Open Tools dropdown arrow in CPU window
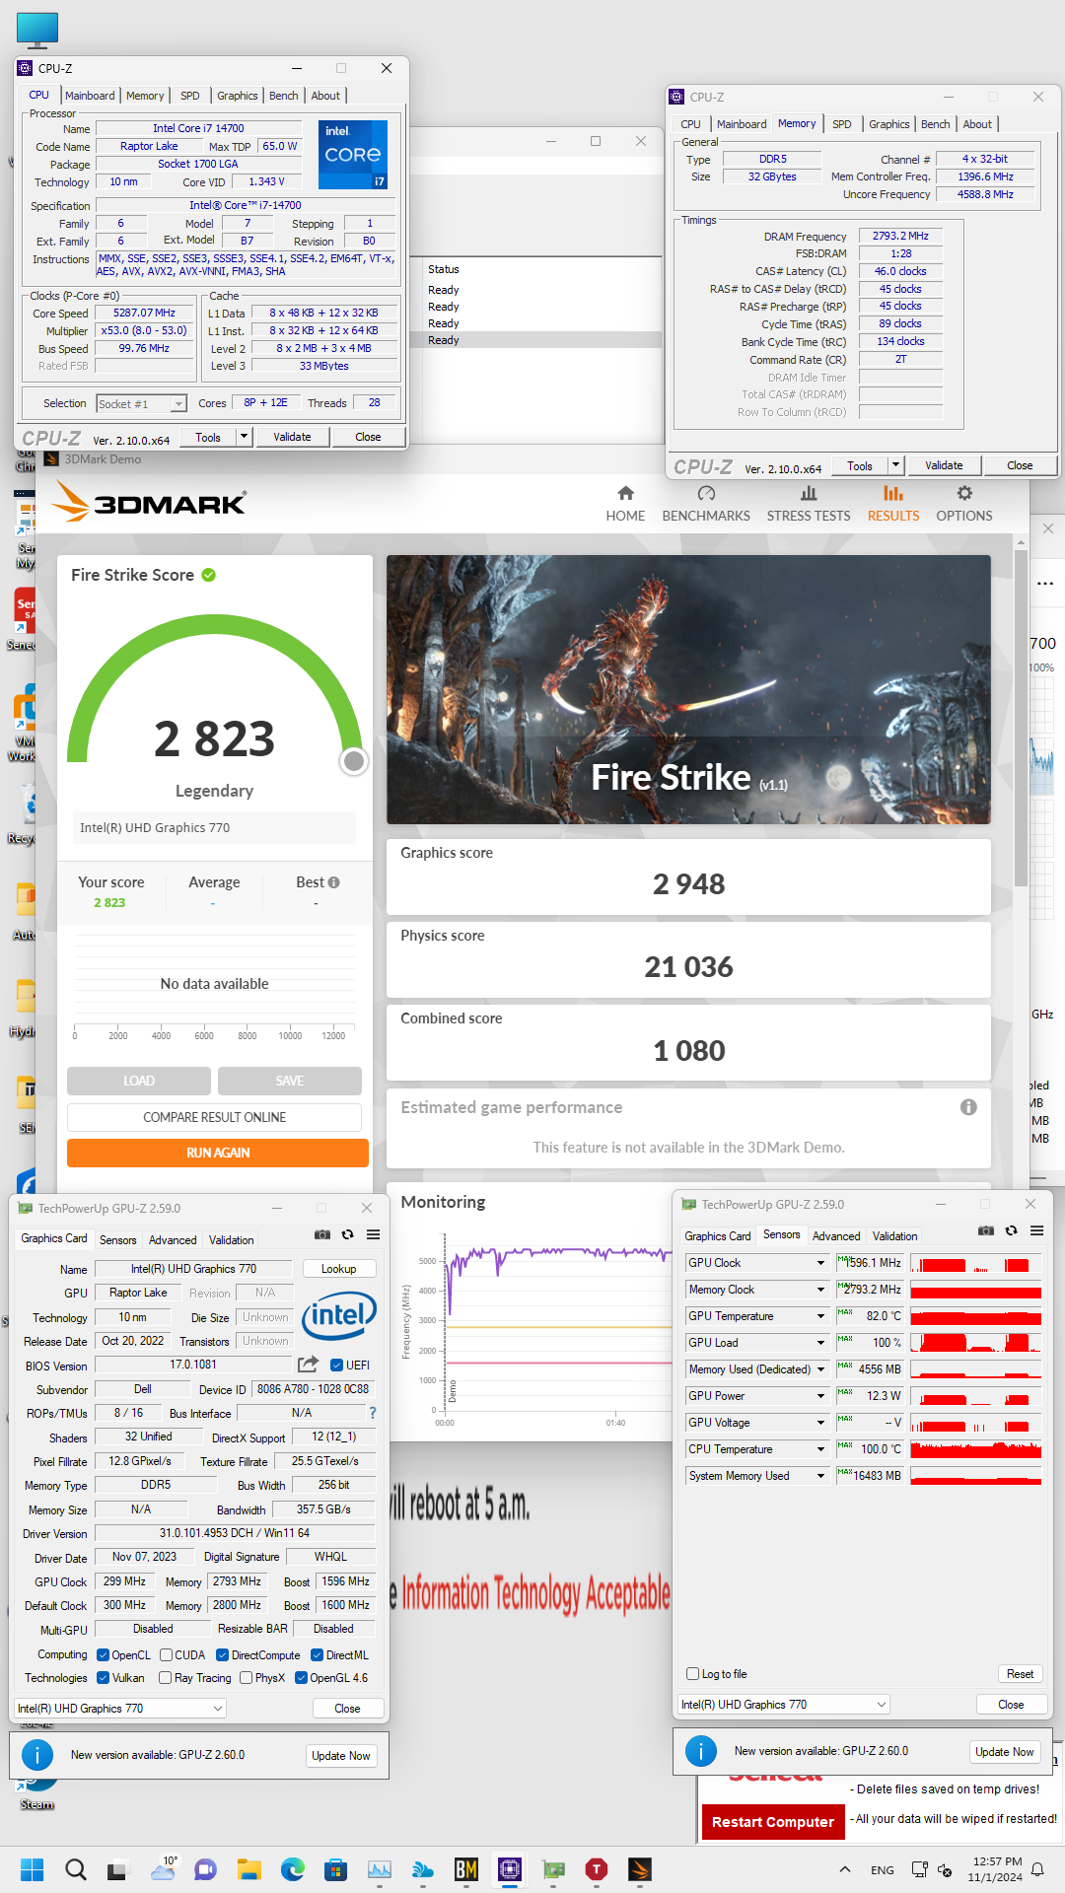This screenshot has height=1893, width=1065. point(245,437)
